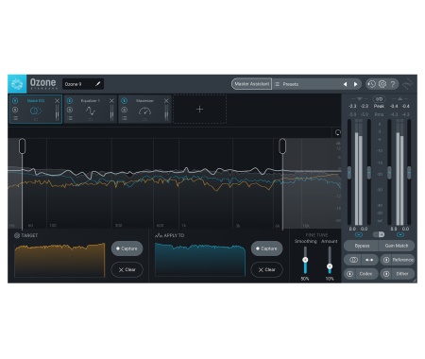Image resolution: width=425 pixels, height=359 pixels.
Task: Launch the Master Assistant
Action: click(251, 84)
